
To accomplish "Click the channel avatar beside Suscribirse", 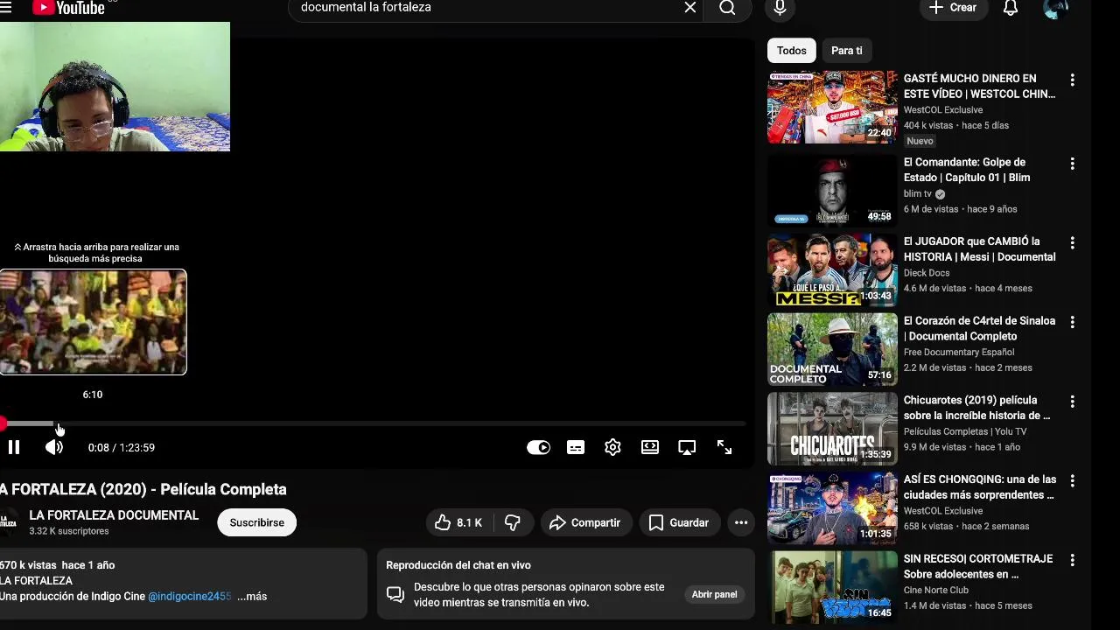I will (x=8, y=522).
